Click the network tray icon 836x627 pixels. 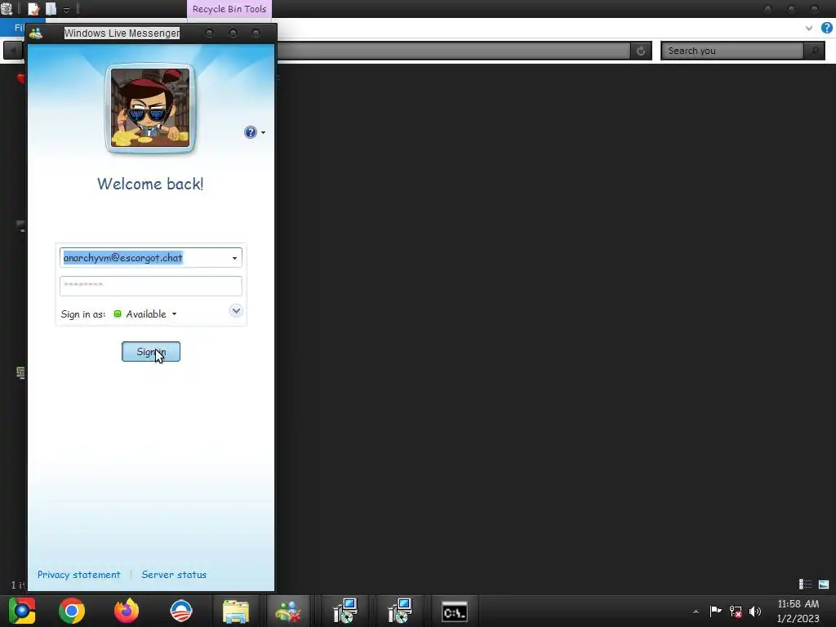[x=736, y=611]
